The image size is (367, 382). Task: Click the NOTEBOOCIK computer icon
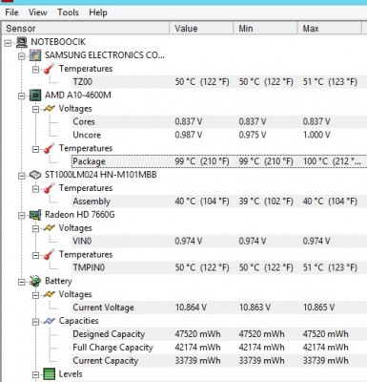[x=22, y=42]
